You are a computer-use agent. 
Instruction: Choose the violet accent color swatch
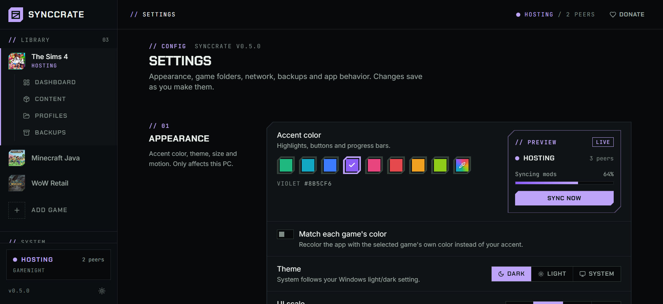coord(352,165)
